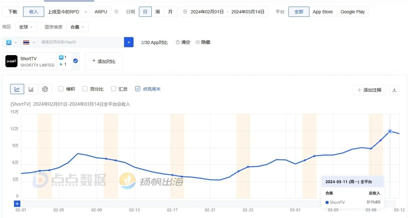This screenshot has height=218, width=408.
Task: Open the world map view icon
Action: tap(45, 89)
